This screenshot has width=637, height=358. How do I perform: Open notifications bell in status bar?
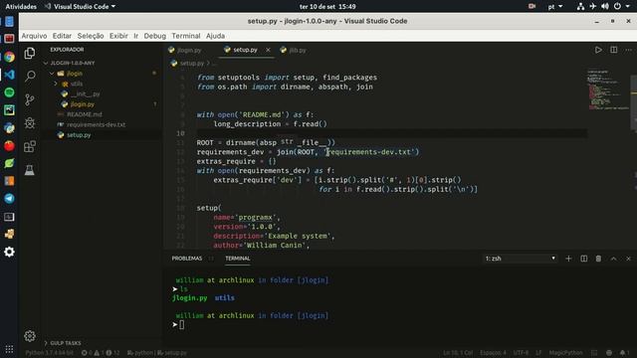click(x=623, y=353)
